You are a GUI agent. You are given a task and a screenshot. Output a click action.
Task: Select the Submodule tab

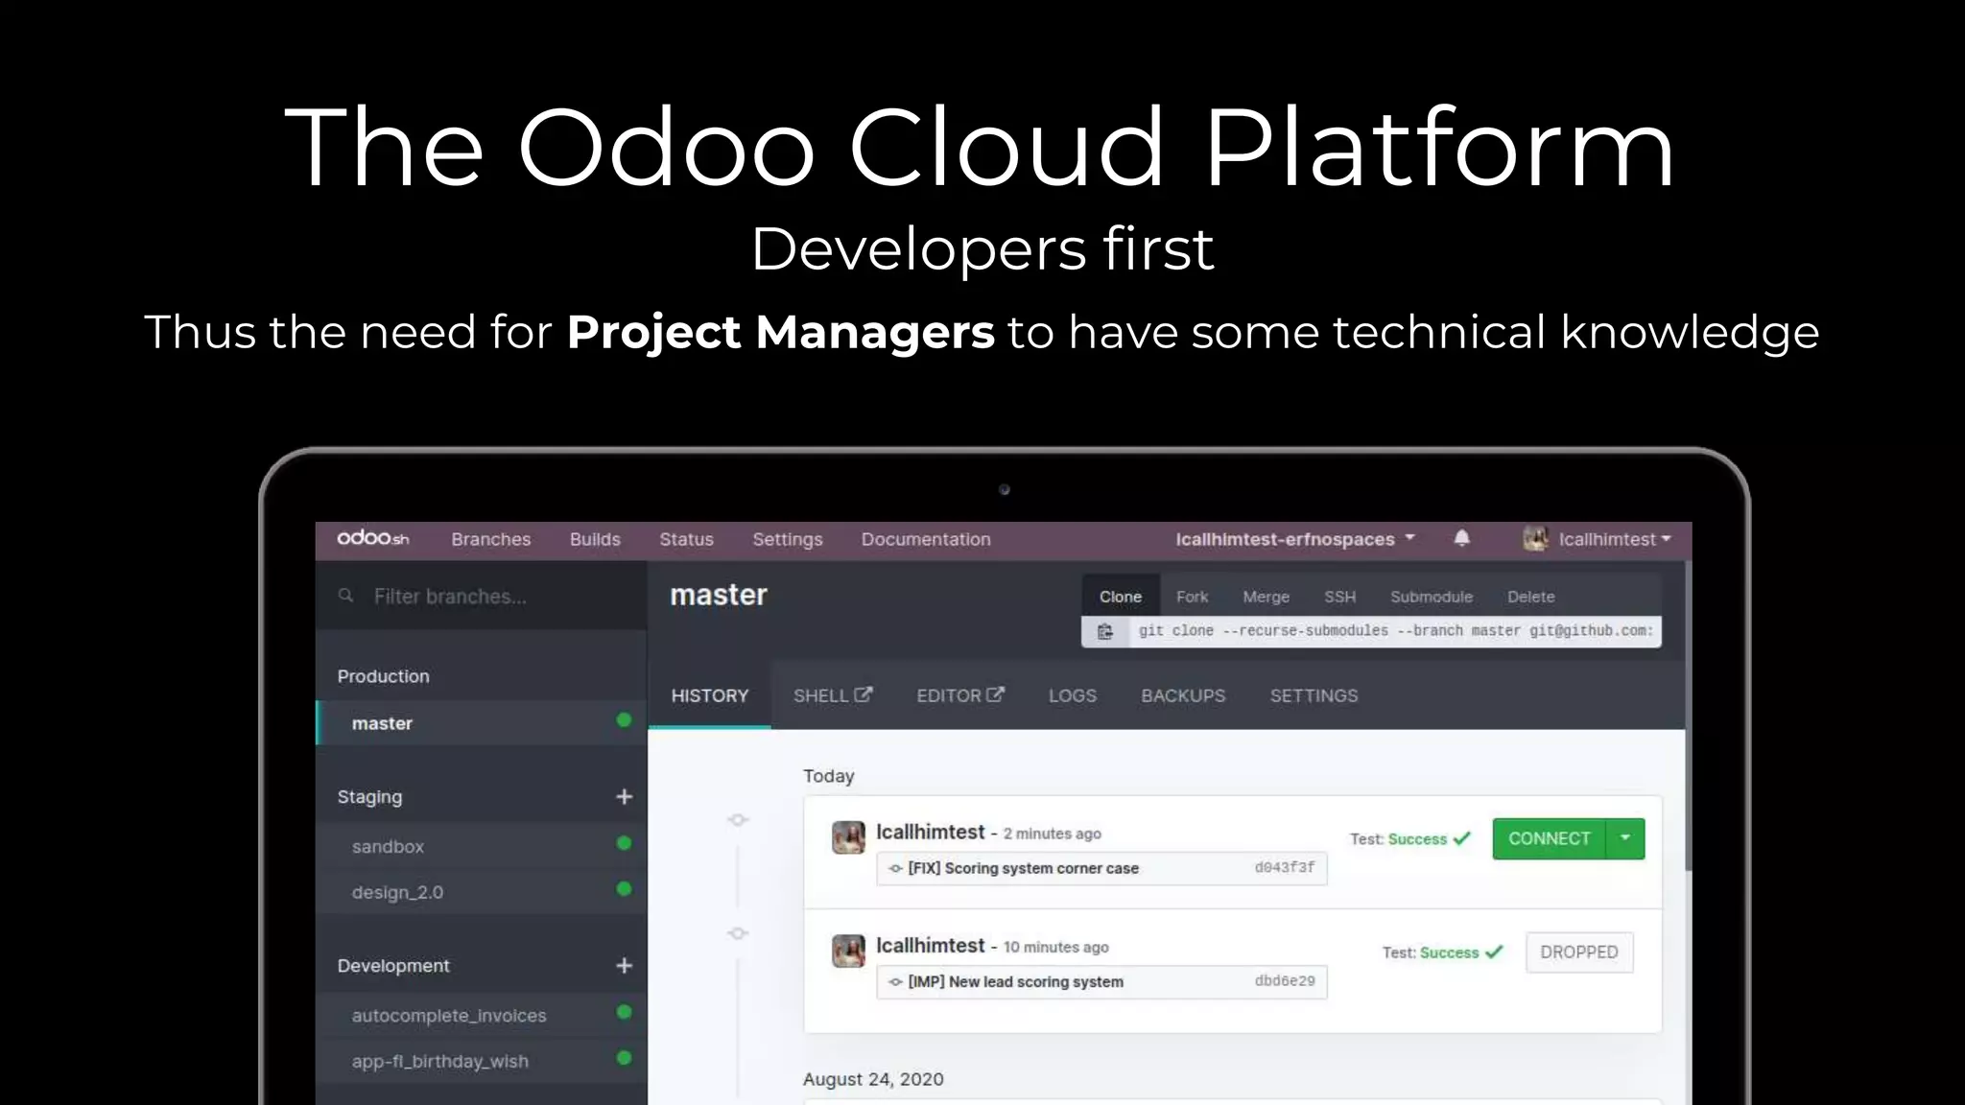[1431, 597]
